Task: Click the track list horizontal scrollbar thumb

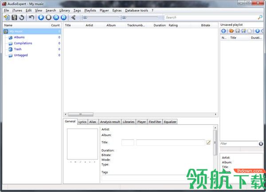Action: pyautogui.click(x=81, y=114)
